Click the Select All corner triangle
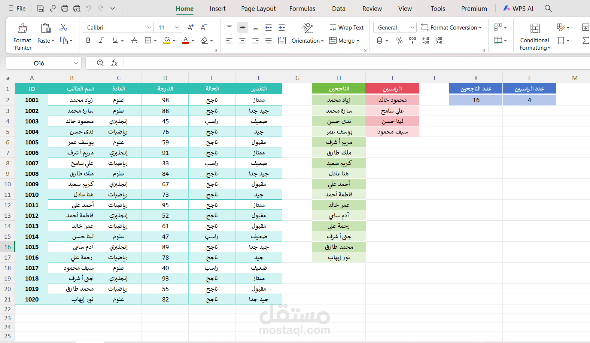This screenshot has width=590, height=343. pyautogui.click(x=8, y=78)
